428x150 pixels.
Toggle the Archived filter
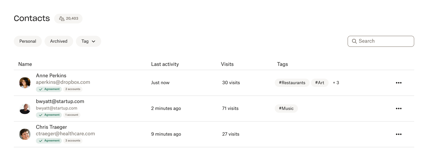tap(59, 41)
